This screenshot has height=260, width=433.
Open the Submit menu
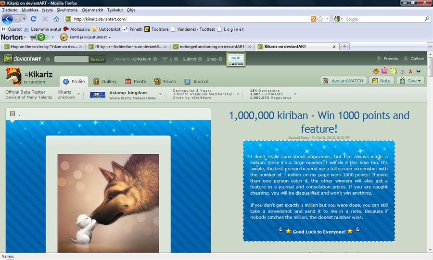192,59
